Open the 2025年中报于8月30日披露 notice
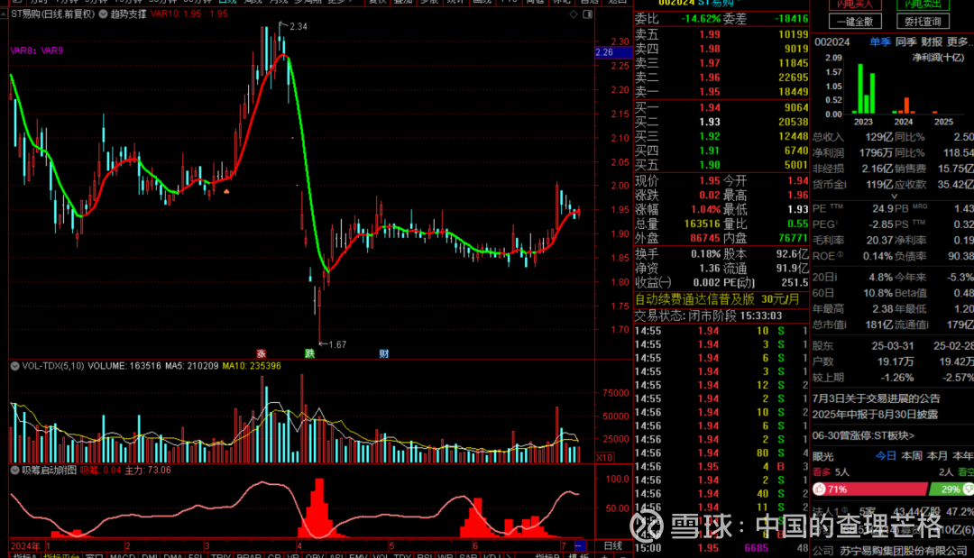Image resolution: width=974 pixels, height=558 pixels. tap(875, 414)
